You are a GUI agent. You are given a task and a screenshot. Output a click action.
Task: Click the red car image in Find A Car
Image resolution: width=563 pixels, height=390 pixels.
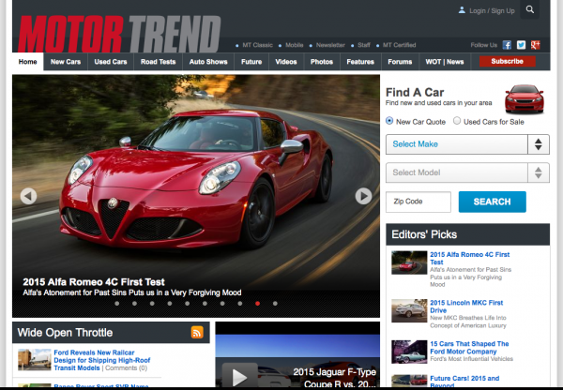point(525,98)
